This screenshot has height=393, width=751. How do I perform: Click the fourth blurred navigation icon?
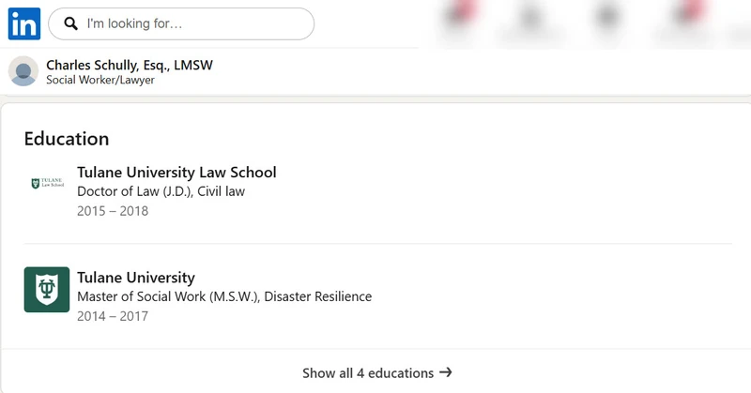click(689, 15)
